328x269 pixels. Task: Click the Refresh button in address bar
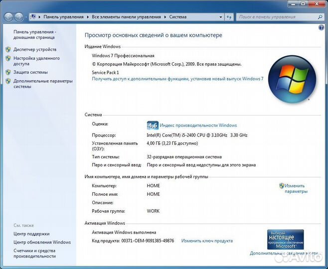click(x=229, y=17)
